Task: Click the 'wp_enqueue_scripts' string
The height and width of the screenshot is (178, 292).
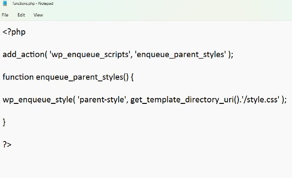Action: (x=90, y=55)
